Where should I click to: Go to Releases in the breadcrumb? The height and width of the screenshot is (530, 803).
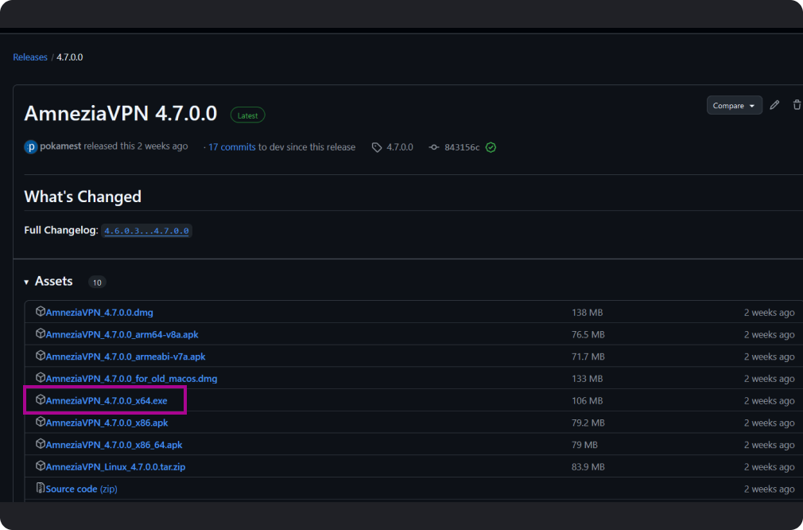point(30,57)
